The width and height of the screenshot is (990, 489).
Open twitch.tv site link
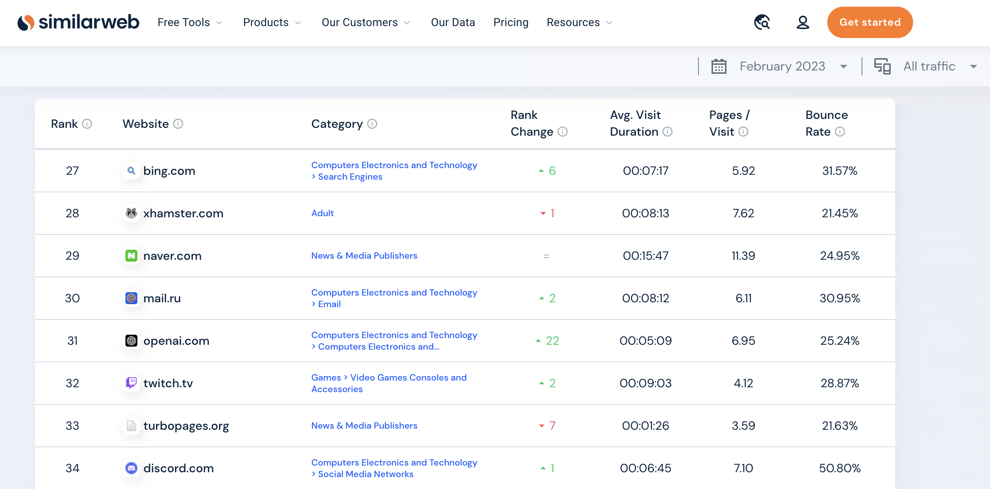coord(168,383)
